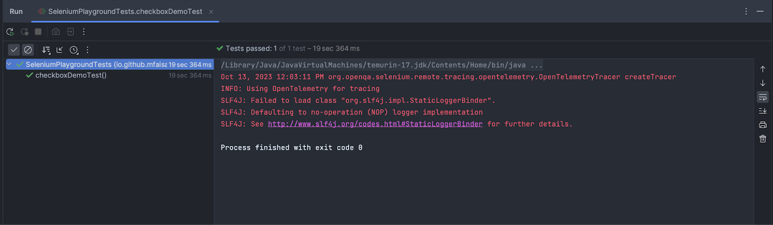Screen dimensions: 773x225
Task: Collapse the SeleniumPlaygroundTests tree node
Action: click(x=9, y=64)
